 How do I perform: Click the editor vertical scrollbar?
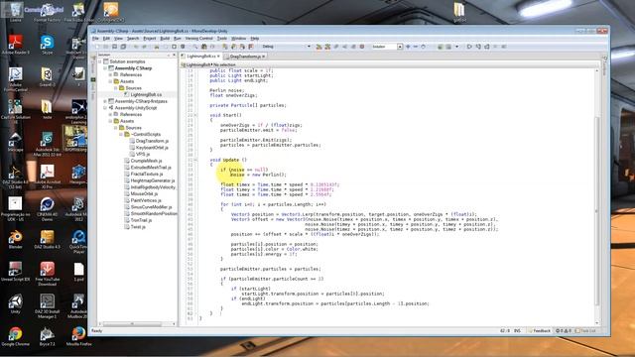596,210
